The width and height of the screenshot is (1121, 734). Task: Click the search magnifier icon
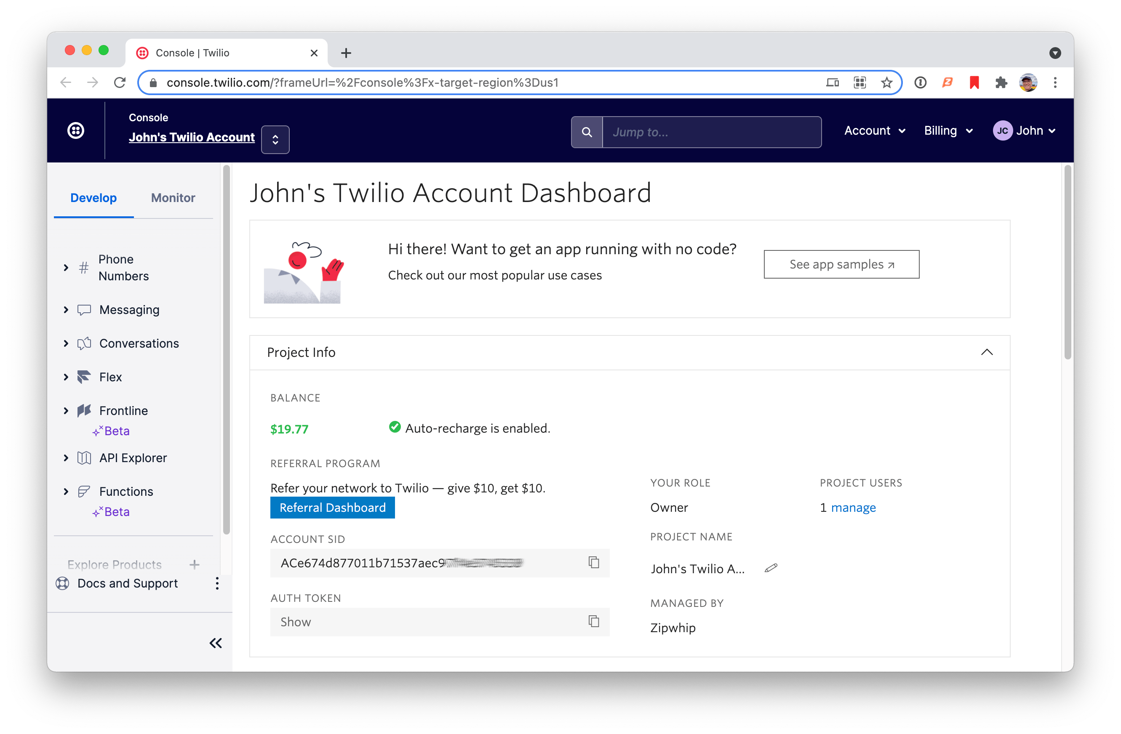[x=587, y=132]
